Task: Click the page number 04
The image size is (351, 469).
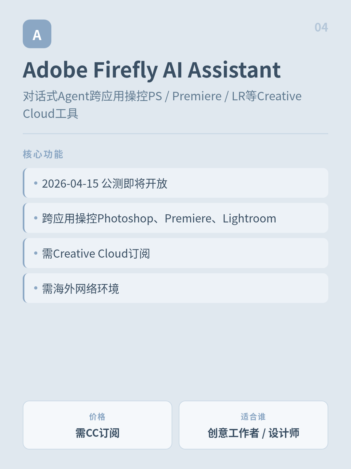Action: coord(321,27)
